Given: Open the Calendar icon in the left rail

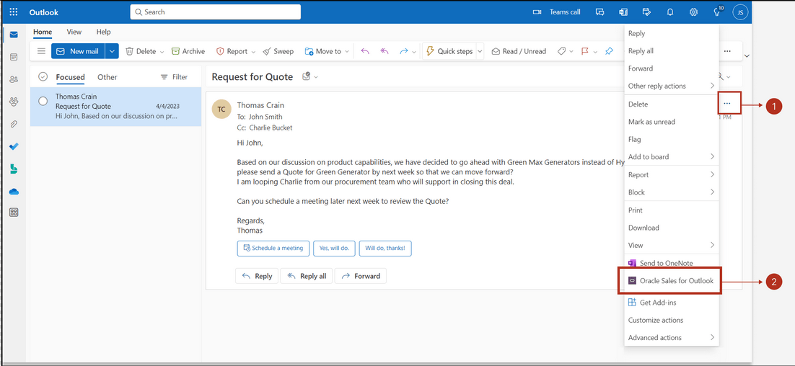Looking at the screenshot, I should [x=14, y=57].
